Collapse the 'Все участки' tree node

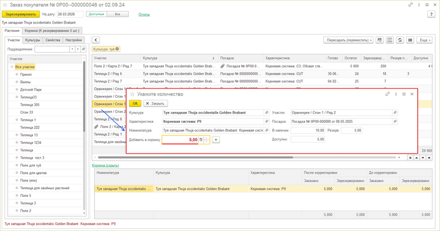(12, 67)
